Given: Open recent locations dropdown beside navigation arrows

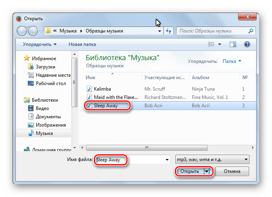Looking at the screenshot, I should [41, 31].
